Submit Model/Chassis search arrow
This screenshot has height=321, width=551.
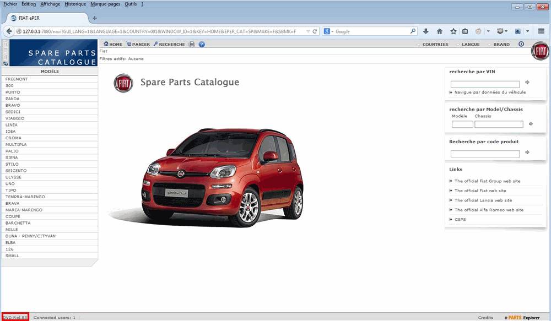[x=531, y=124]
